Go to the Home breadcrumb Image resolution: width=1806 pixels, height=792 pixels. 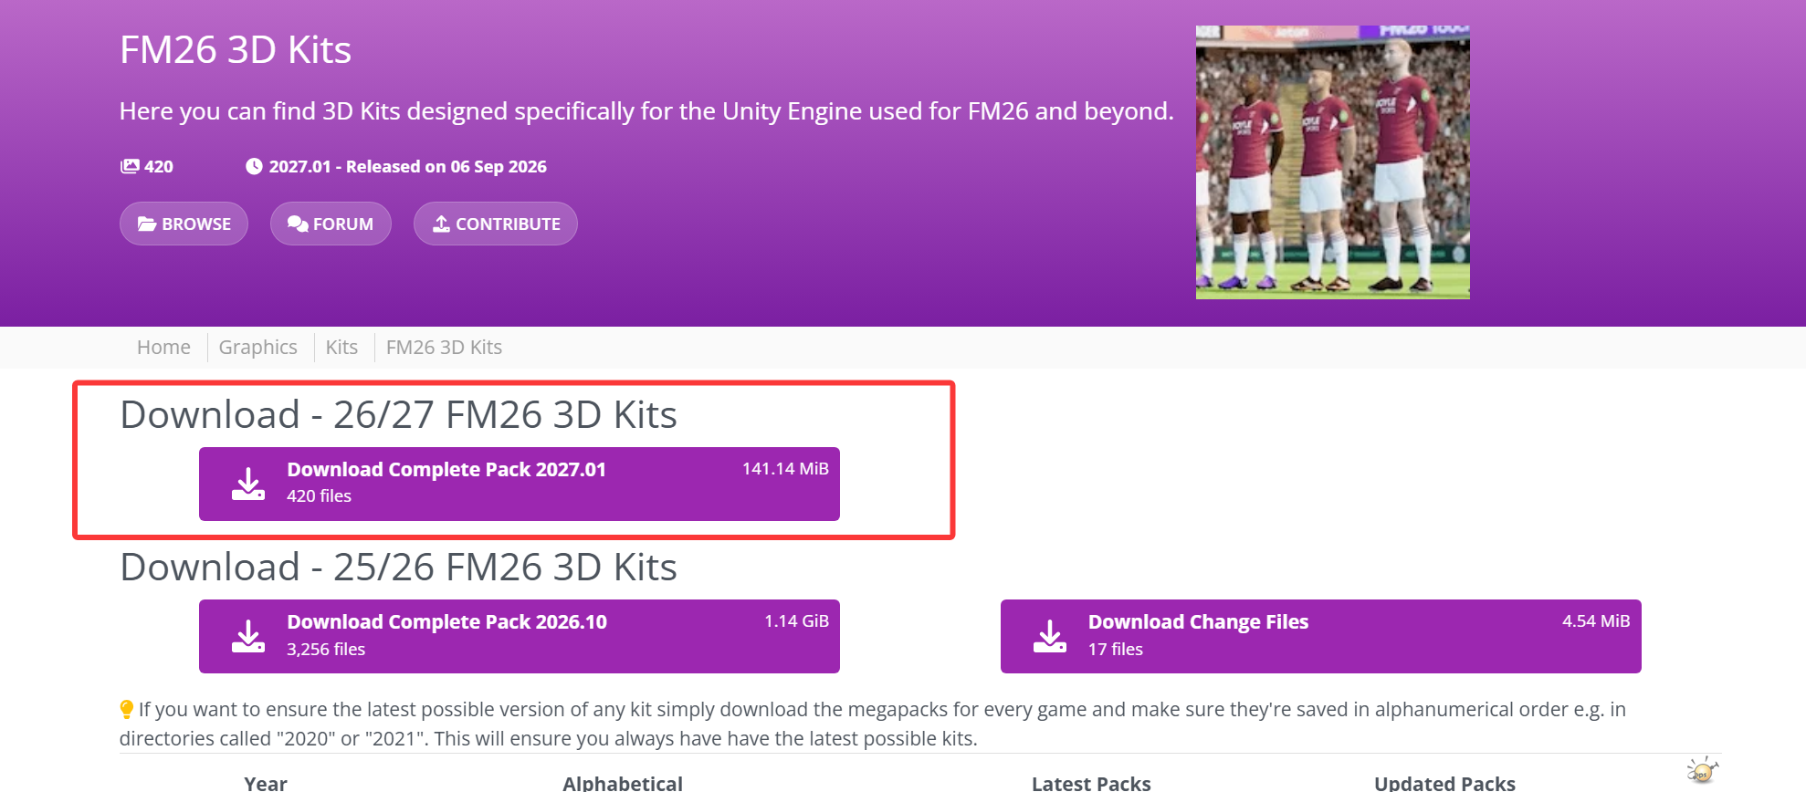click(x=163, y=347)
